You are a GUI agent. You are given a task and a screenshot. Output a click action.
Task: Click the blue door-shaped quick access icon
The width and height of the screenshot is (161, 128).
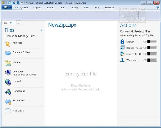(18, 3)
